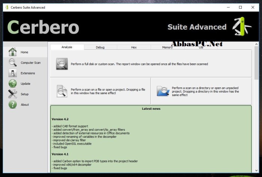Click 'improved renaming of variables' line
262x177 pixels.
click(84, 137)
